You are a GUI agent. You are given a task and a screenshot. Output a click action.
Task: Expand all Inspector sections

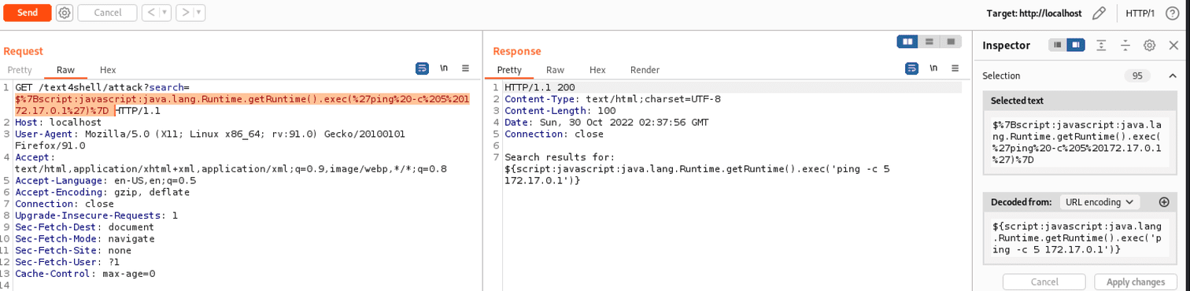click(1101, 46)
